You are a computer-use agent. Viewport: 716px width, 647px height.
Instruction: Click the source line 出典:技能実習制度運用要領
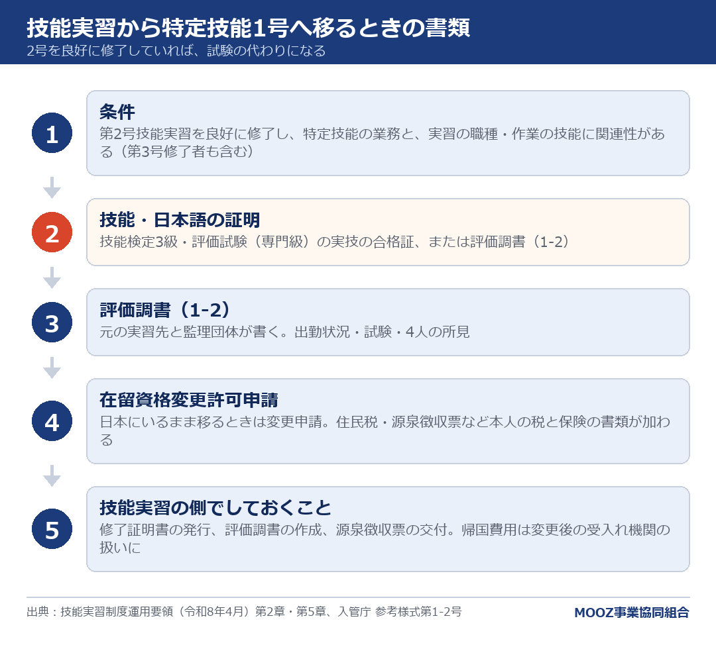(x=244, y=611)
